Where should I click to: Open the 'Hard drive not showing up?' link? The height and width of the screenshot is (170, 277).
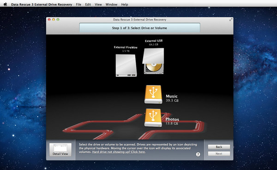coord(119,152)
